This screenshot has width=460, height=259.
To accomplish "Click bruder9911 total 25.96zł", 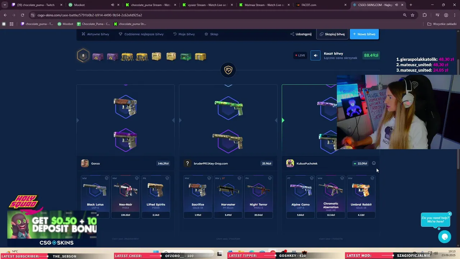I will click(x=266, y=163).
